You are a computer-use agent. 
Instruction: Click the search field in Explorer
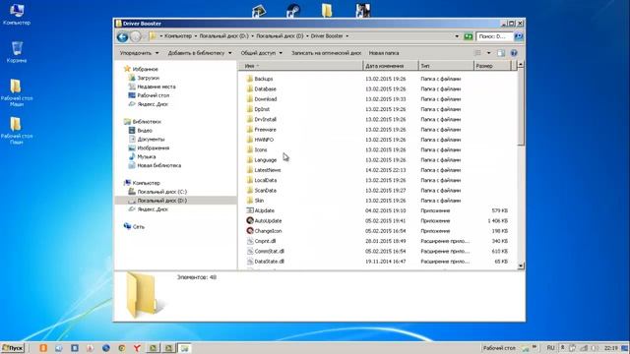coord(494,36)
